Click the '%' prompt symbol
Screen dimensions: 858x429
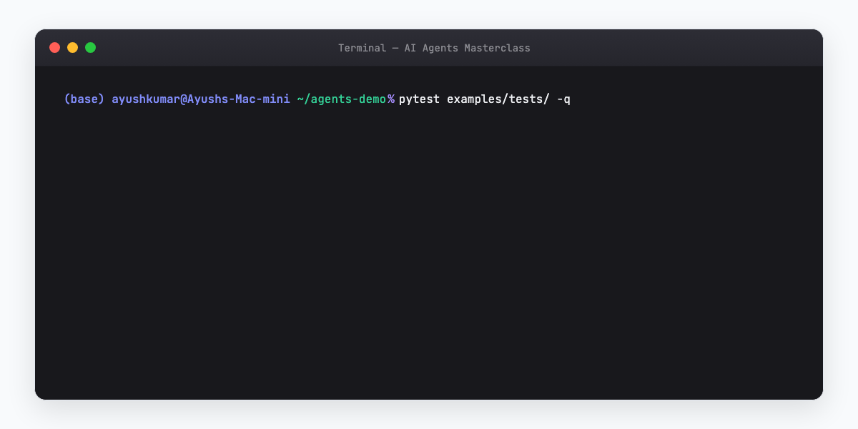pos(391,99)
